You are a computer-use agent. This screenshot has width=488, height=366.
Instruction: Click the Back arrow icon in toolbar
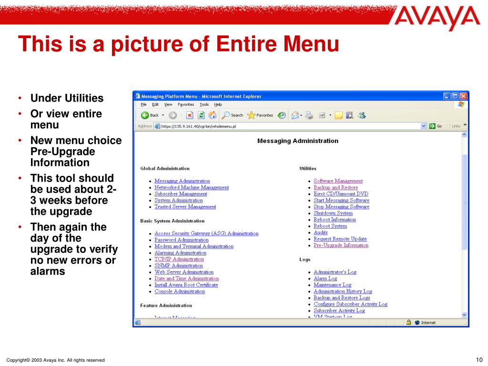pos(145,115)
